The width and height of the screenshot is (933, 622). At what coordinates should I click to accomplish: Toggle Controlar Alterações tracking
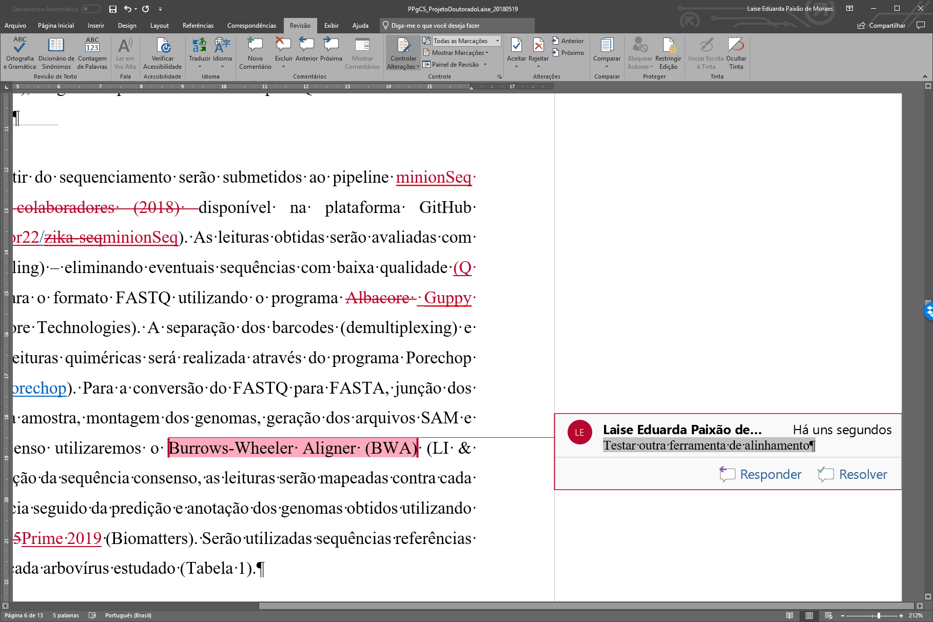[403, 48]
